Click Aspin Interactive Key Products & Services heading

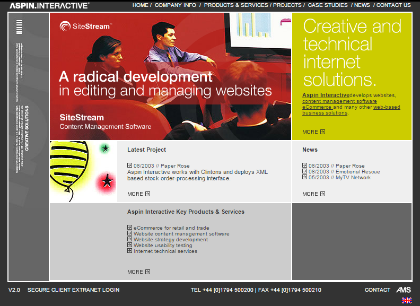186,212
